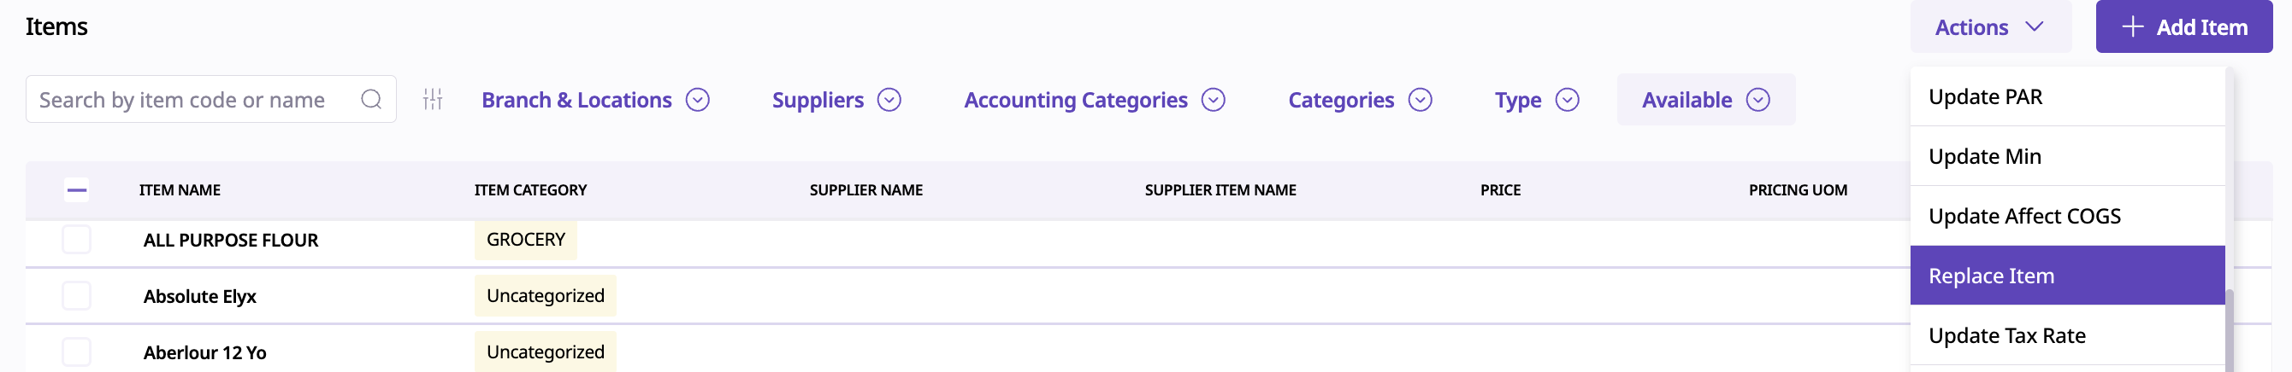This screenshot has height=372, width=2292.
Task: Select the Absolute Elyx row checkbox
Action: pos(76,296)
